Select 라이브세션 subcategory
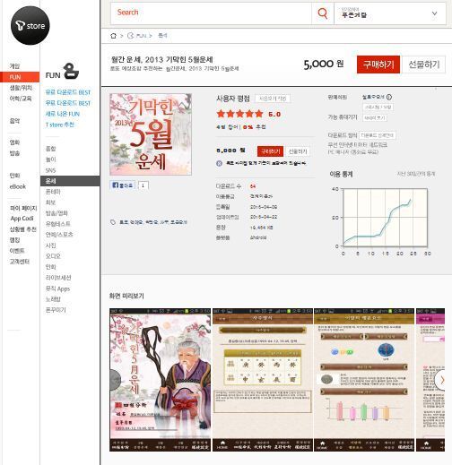The width and height of the screenshot is (452, 465). click(58, 278)
